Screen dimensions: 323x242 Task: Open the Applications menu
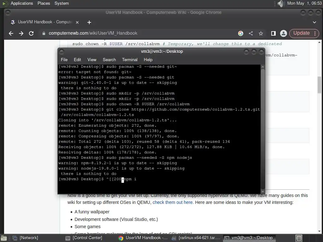coord(22,3)
